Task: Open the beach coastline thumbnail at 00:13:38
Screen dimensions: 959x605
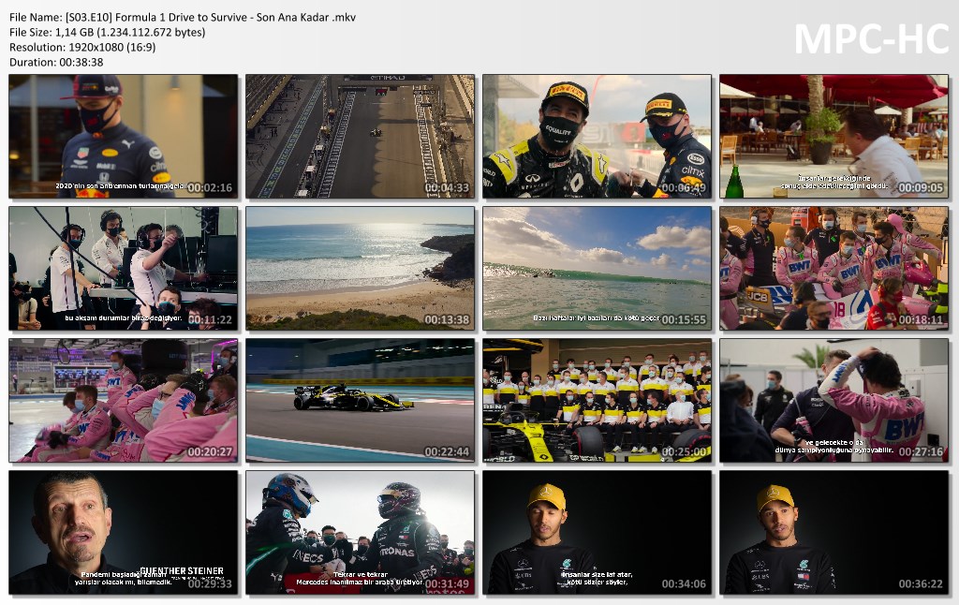Action: [360, 269]
